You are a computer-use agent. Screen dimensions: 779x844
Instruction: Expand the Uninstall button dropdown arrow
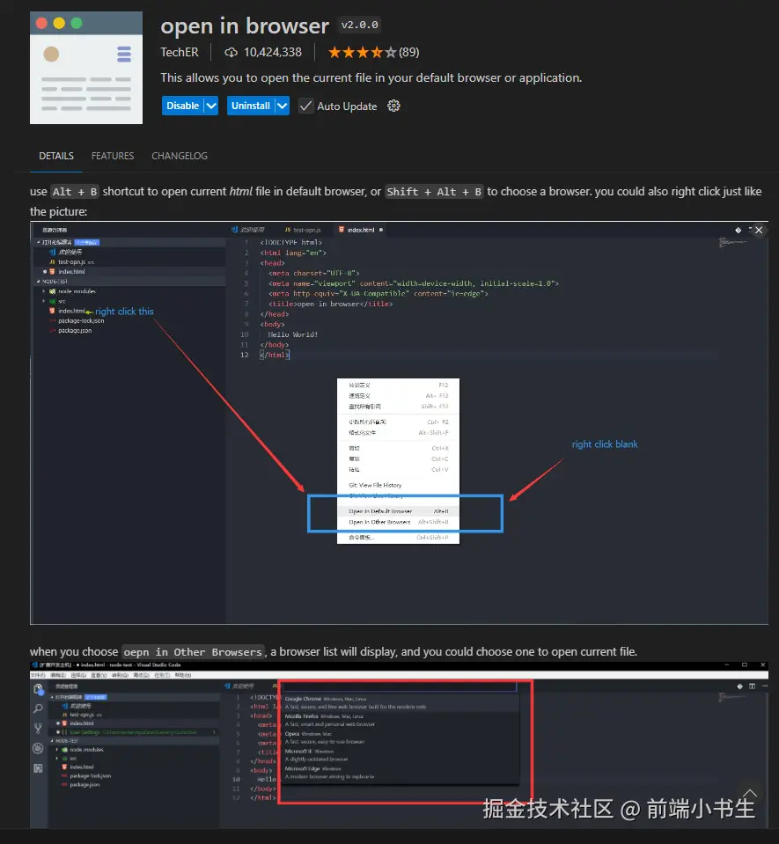[x=282, y=105]
